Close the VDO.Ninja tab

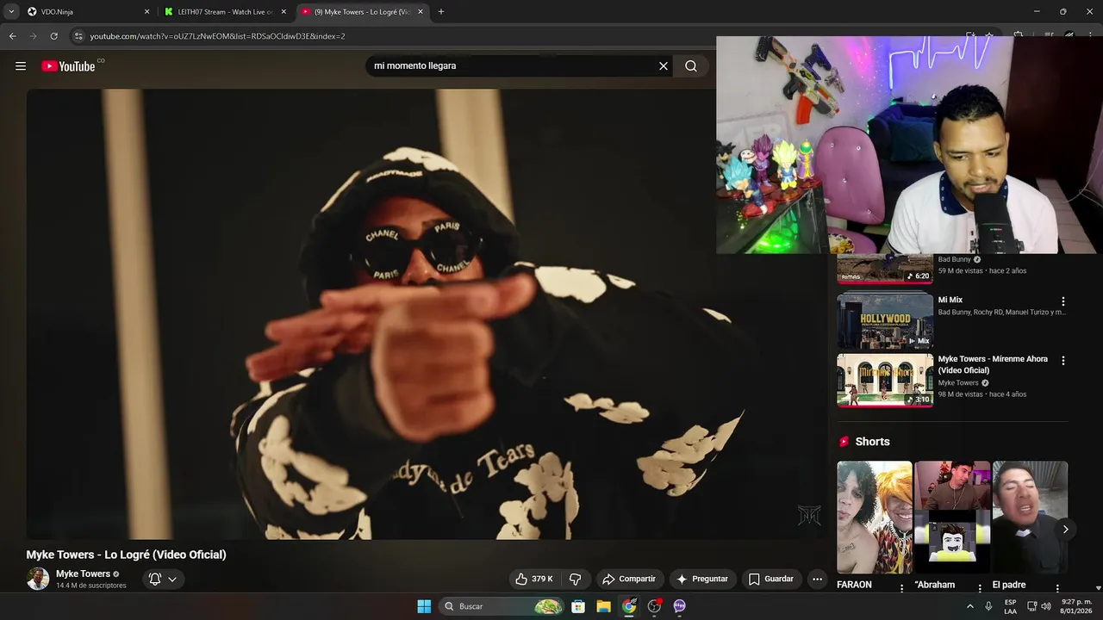click(x=146, y=12)
